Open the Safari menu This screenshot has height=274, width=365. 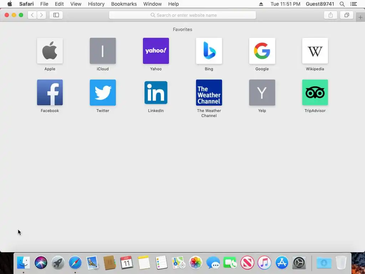(x=26, y=4)
